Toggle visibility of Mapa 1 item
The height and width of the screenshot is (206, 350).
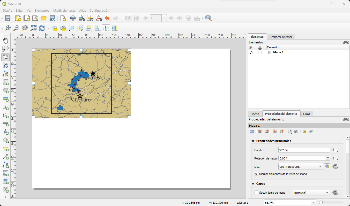[x=251, y=52]
